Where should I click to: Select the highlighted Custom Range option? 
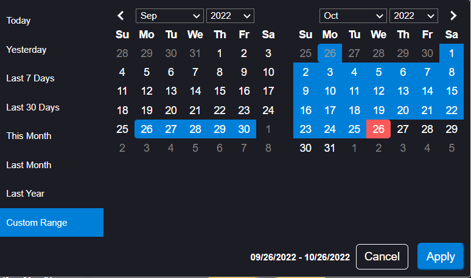[x=52, y=223]
